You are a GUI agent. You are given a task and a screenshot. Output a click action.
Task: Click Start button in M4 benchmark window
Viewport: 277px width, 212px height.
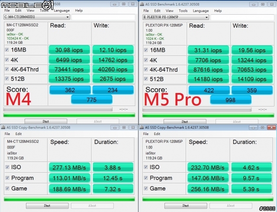46,121
